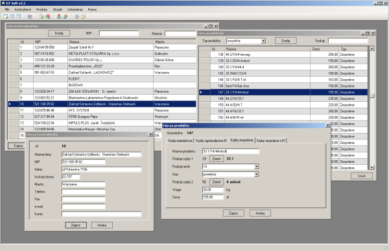Click the colorful chart toolbar icon

(30, 17)
